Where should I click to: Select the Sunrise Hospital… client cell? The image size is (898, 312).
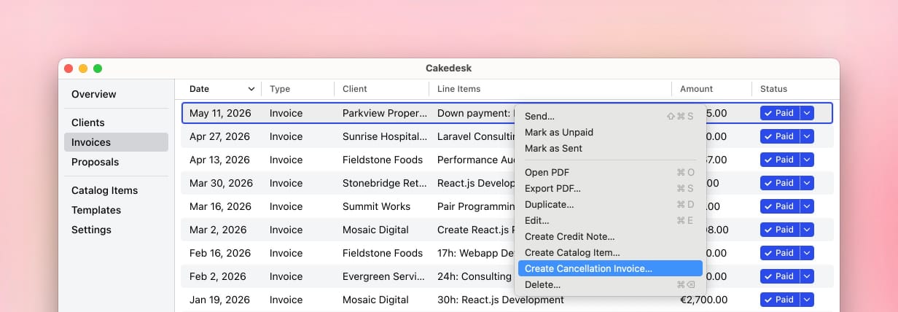tap(385, 136)
